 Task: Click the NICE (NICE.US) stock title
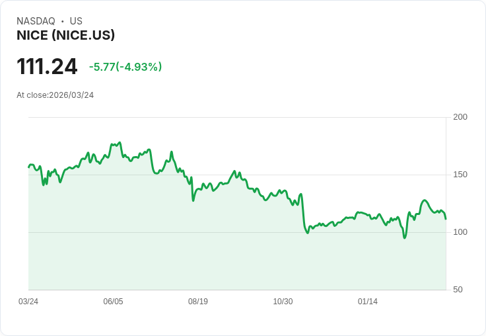pyautogui.click(x=66, y=35)
